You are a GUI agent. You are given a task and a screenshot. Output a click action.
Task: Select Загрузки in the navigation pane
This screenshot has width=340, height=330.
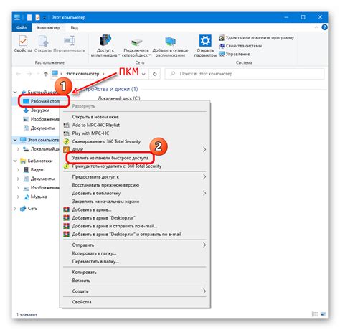(40, 110)
